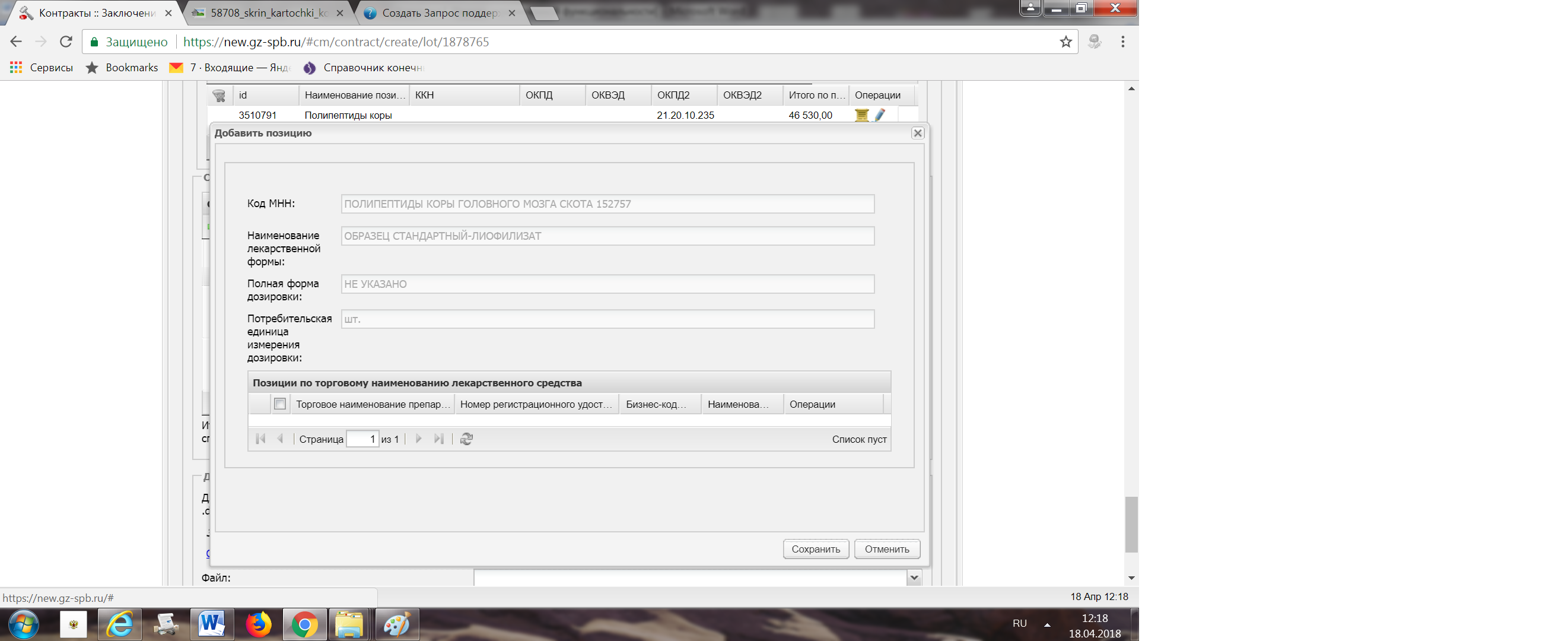The image size is (1565, 641).
Task: Go to the last page of the grid
Action: (x=438, y=439)
